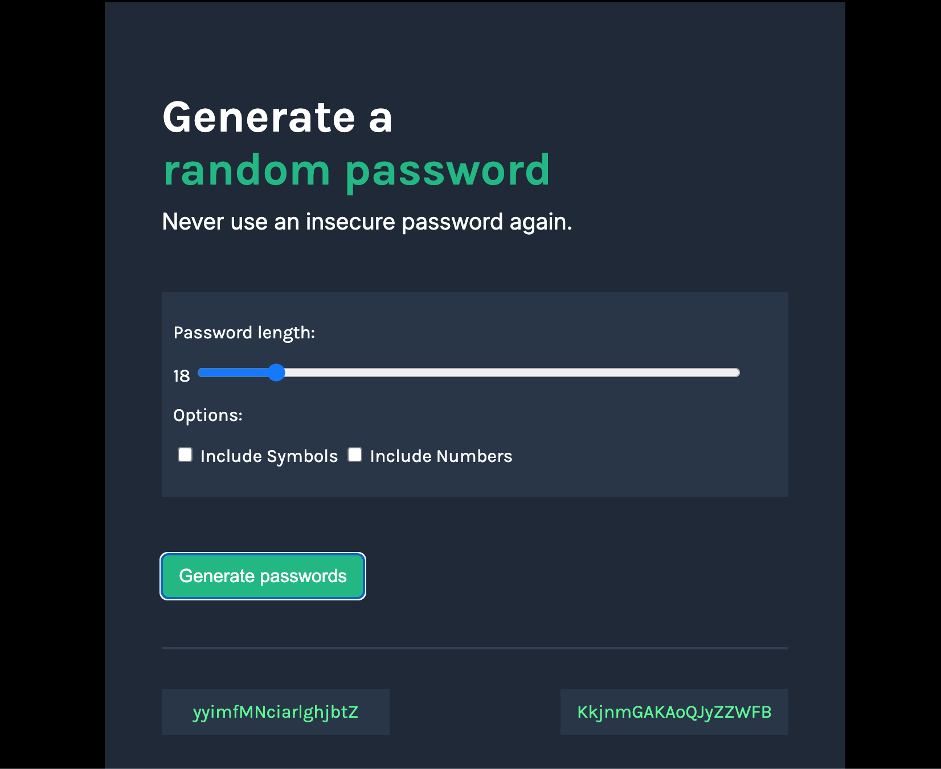Click the Include Symbols label text
Image resolution: width=941 pixels, height=769 pixels.
pyautogui.click(x=268, y=456)
